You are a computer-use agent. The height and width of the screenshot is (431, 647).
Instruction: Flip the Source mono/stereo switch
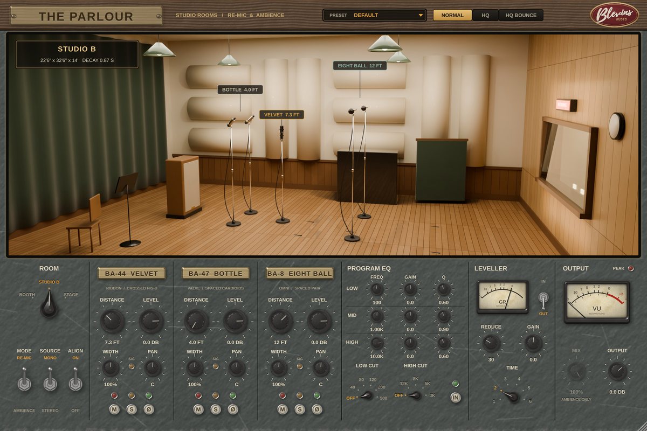(x=50, y=380)
